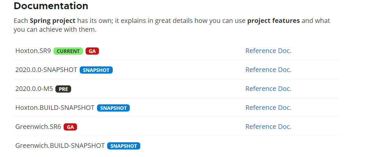The height and width of the screenshot is (157, 374).
Task: Click the bold 'Spring project' text
Action: pos(52,21)
